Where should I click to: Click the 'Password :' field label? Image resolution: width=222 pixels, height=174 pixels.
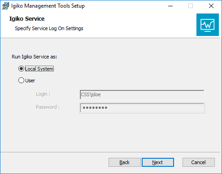[48, 107]
